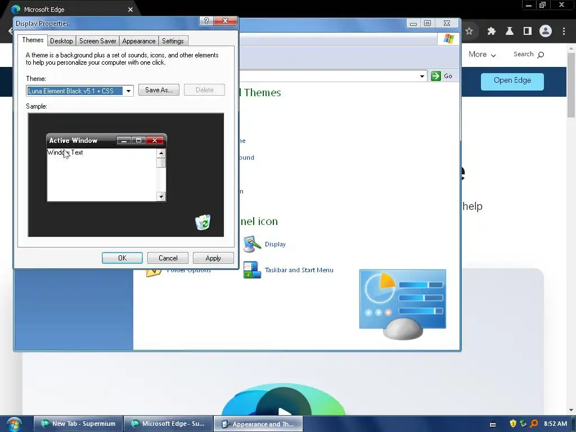Toggle the browser side panel icon
The width and height of the screenshot is (576, 432).
pos(528,31)
